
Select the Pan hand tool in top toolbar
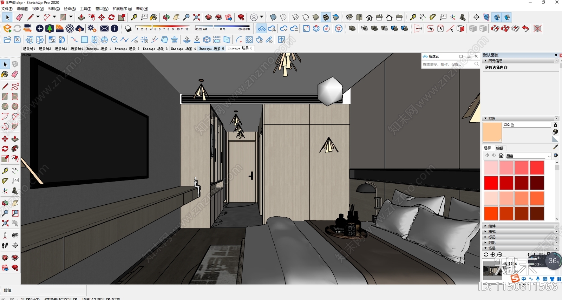[176, 17]
